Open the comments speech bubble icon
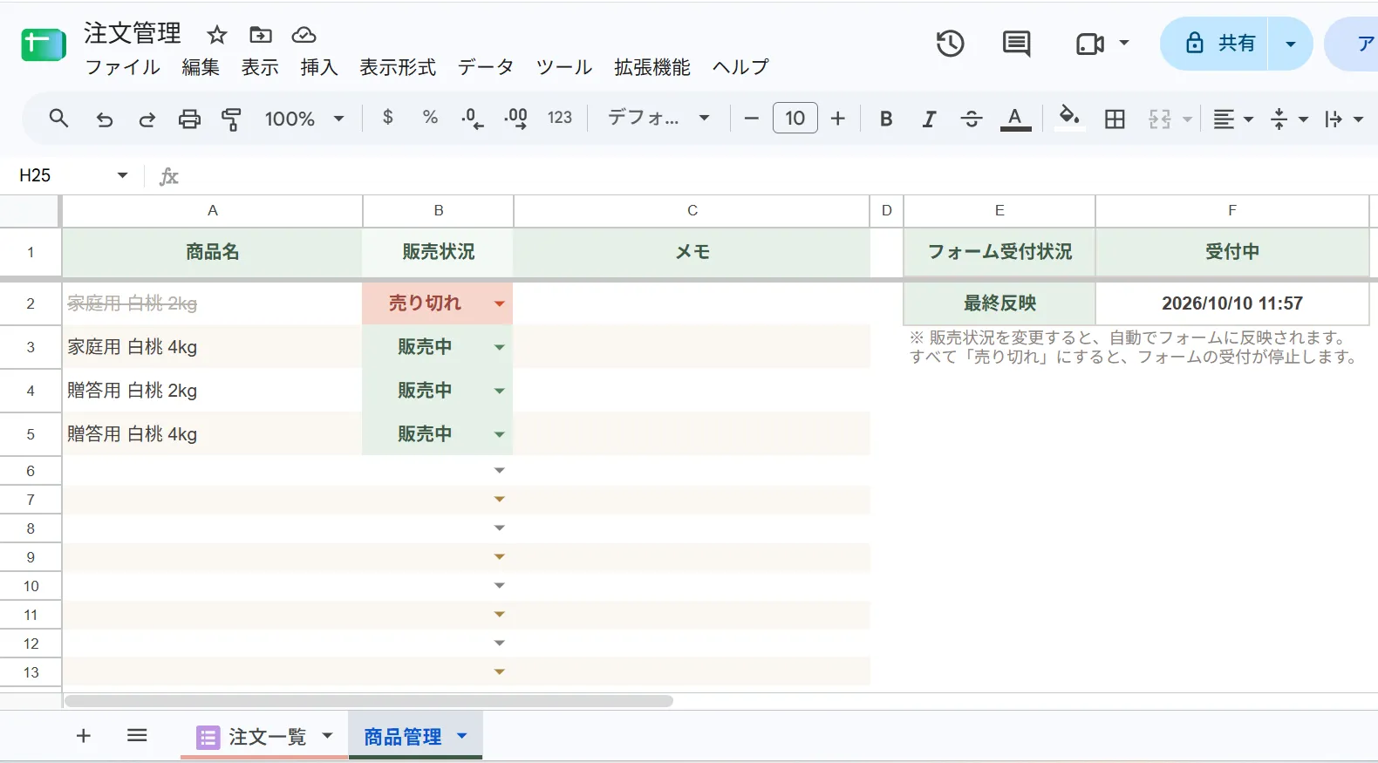Image resolution: width=1378 pixels, height=763 pixels. click(1016, 44)
